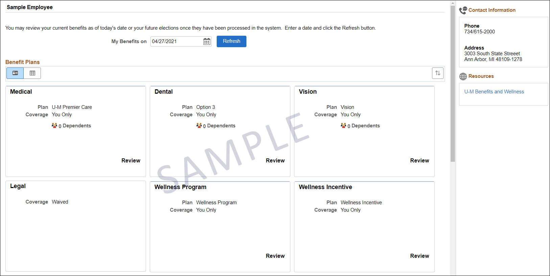Click the Medical dependents icon
Screen dimensions: 550x276
(x=54, y=125)
